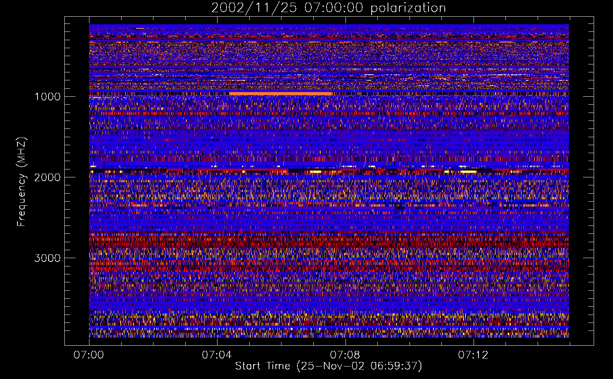Image resolution: width=613 pixels, height=379 pixels.
Task: Click the plot title '2002/11/25 07:00:00 polarization'
Action: click(x=328, y=8)
